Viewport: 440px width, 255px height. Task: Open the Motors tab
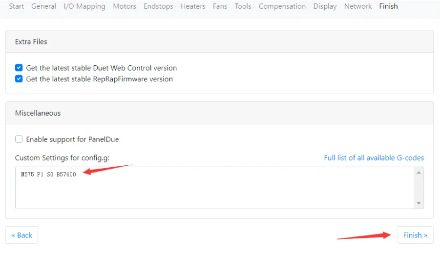point(125,6)
